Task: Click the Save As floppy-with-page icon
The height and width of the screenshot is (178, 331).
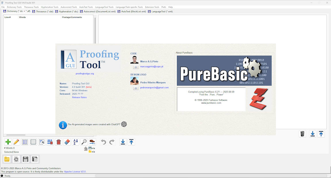Action: (35, 159)
